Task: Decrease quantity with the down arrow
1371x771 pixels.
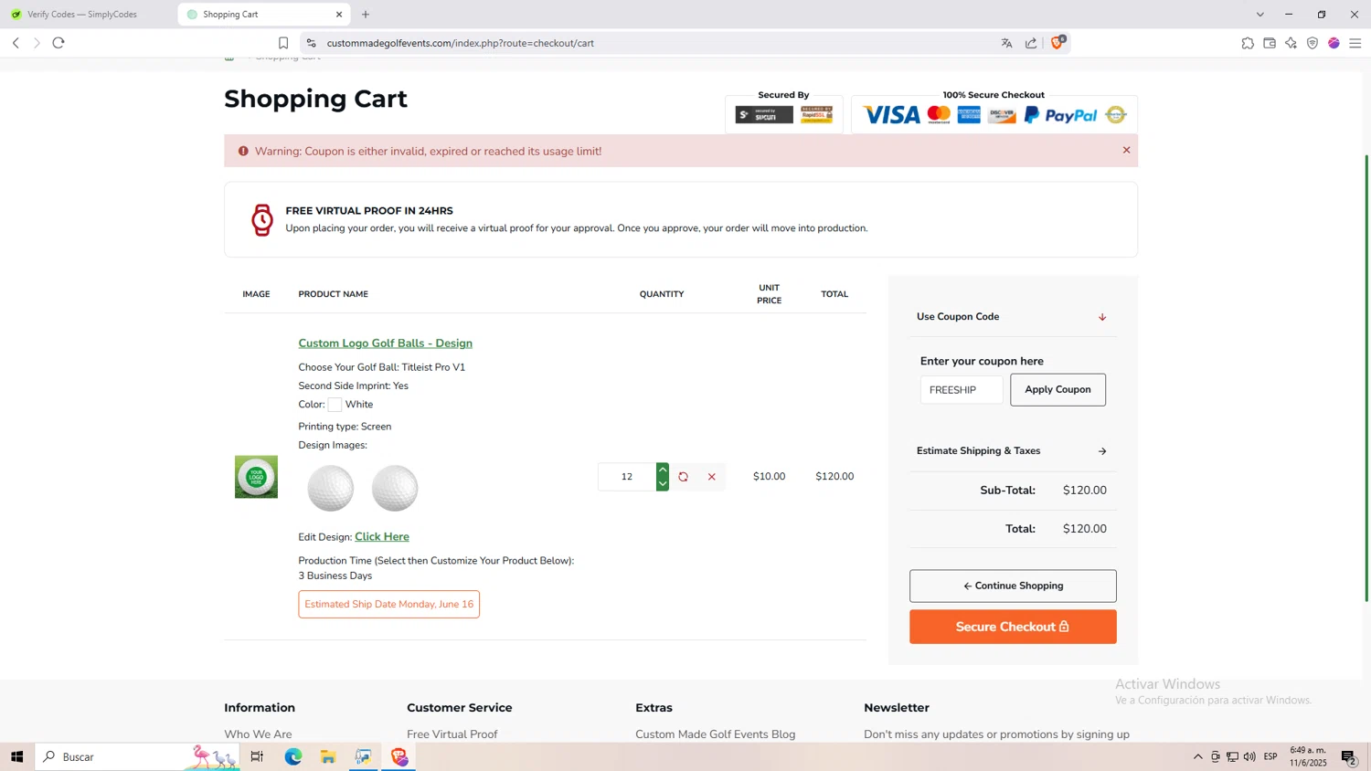Action: tap(663, 484)
